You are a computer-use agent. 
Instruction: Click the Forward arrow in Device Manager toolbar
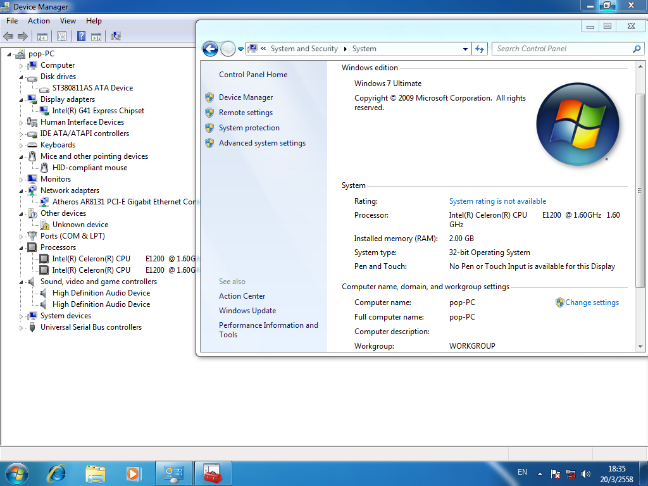tap(23, 36)
